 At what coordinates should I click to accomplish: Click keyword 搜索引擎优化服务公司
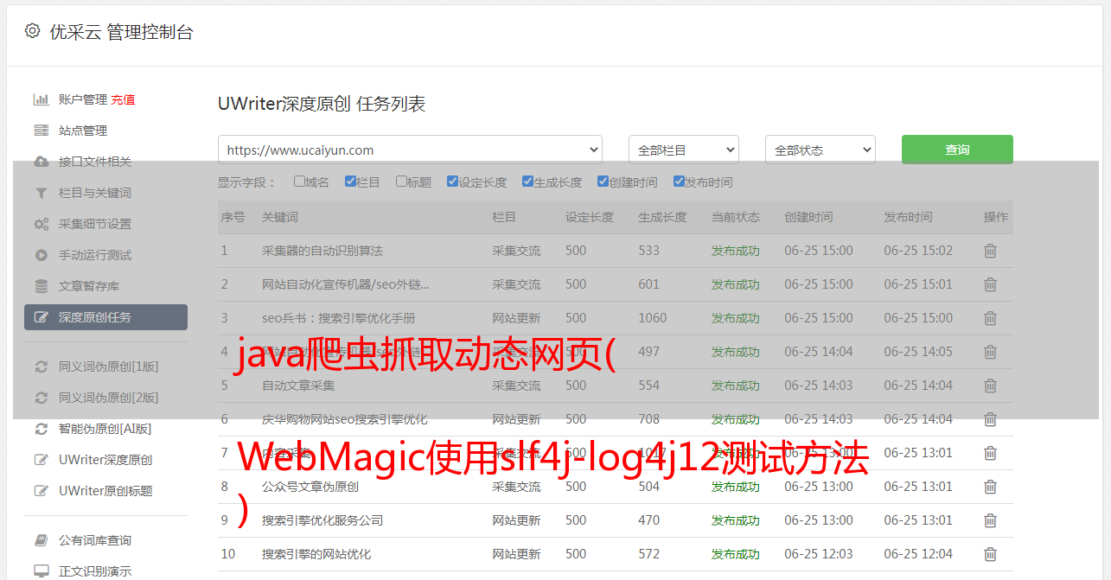coord(322,520)
